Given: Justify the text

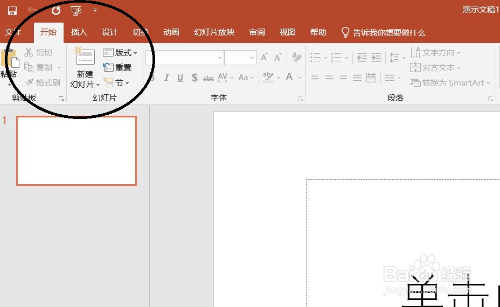Looking at the screenshot, I should 357,77.
